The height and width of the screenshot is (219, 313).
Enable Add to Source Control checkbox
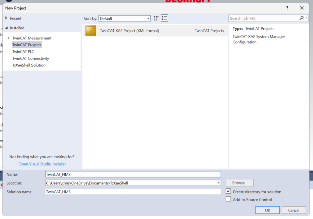(228, 199)
